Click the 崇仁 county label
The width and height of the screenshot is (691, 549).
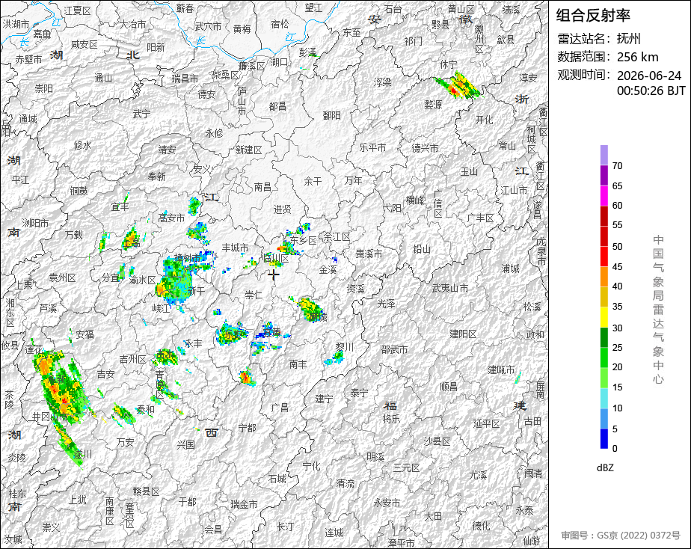254,295
